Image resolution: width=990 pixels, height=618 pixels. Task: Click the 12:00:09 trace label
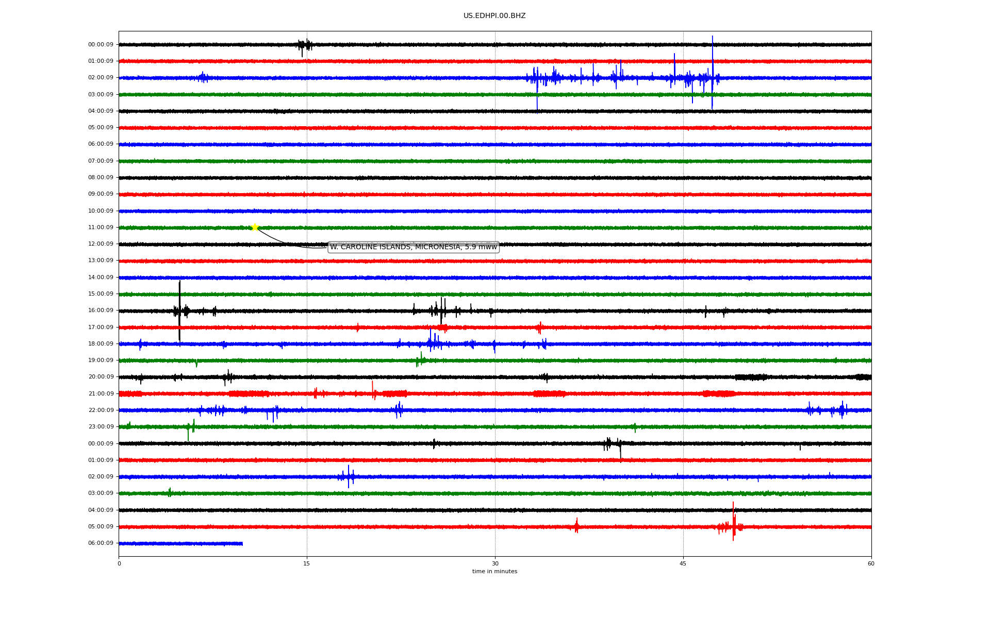tap(101, 244)
